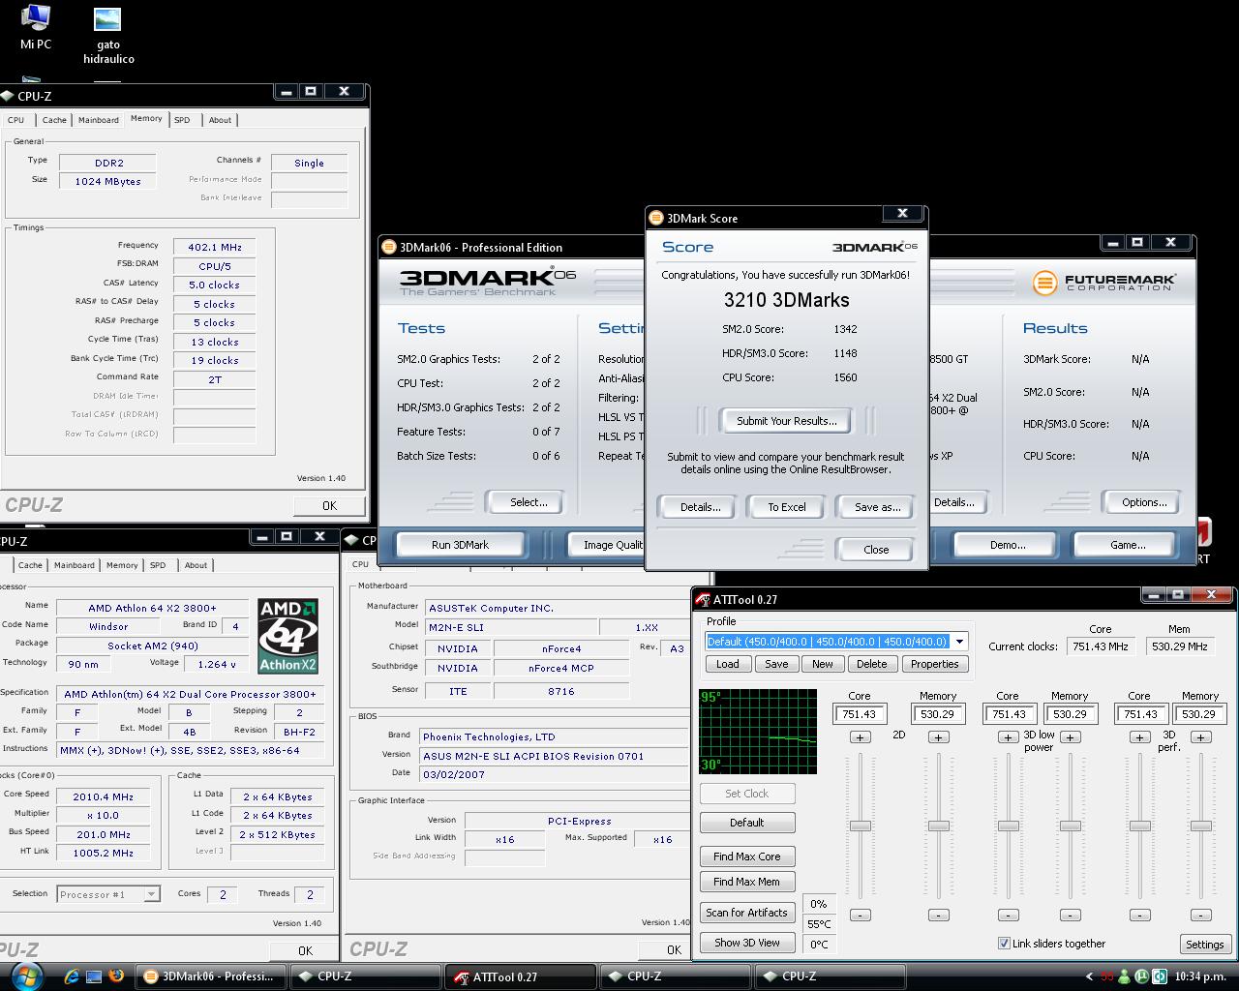The height and width of the screenshot is (991, 1239).
Task: Open the Mi PC desktop icon
Action: pos(36,27)
